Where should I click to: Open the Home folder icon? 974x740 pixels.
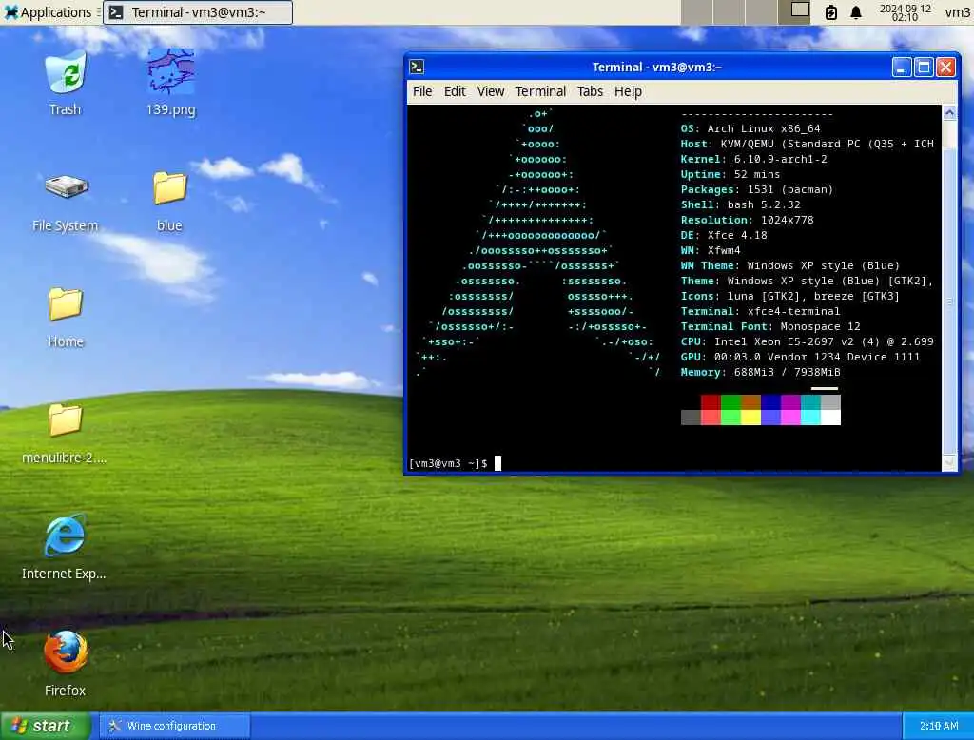click(x=66, y=318)
